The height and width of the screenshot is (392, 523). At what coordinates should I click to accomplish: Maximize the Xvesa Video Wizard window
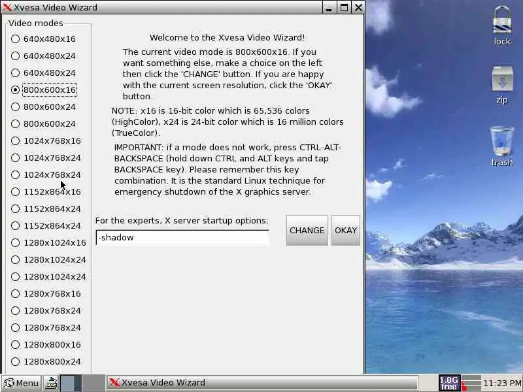click(344, 7)
